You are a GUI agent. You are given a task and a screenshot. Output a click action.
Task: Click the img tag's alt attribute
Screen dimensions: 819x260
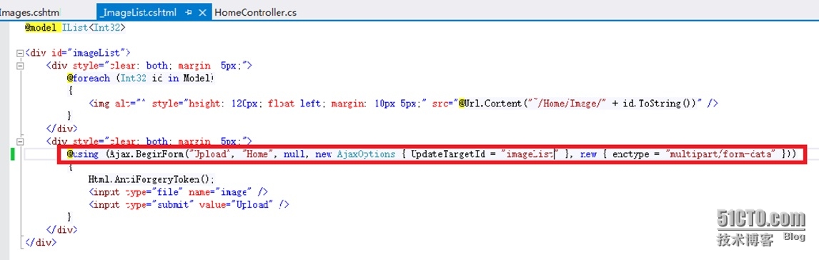[131, 104]
